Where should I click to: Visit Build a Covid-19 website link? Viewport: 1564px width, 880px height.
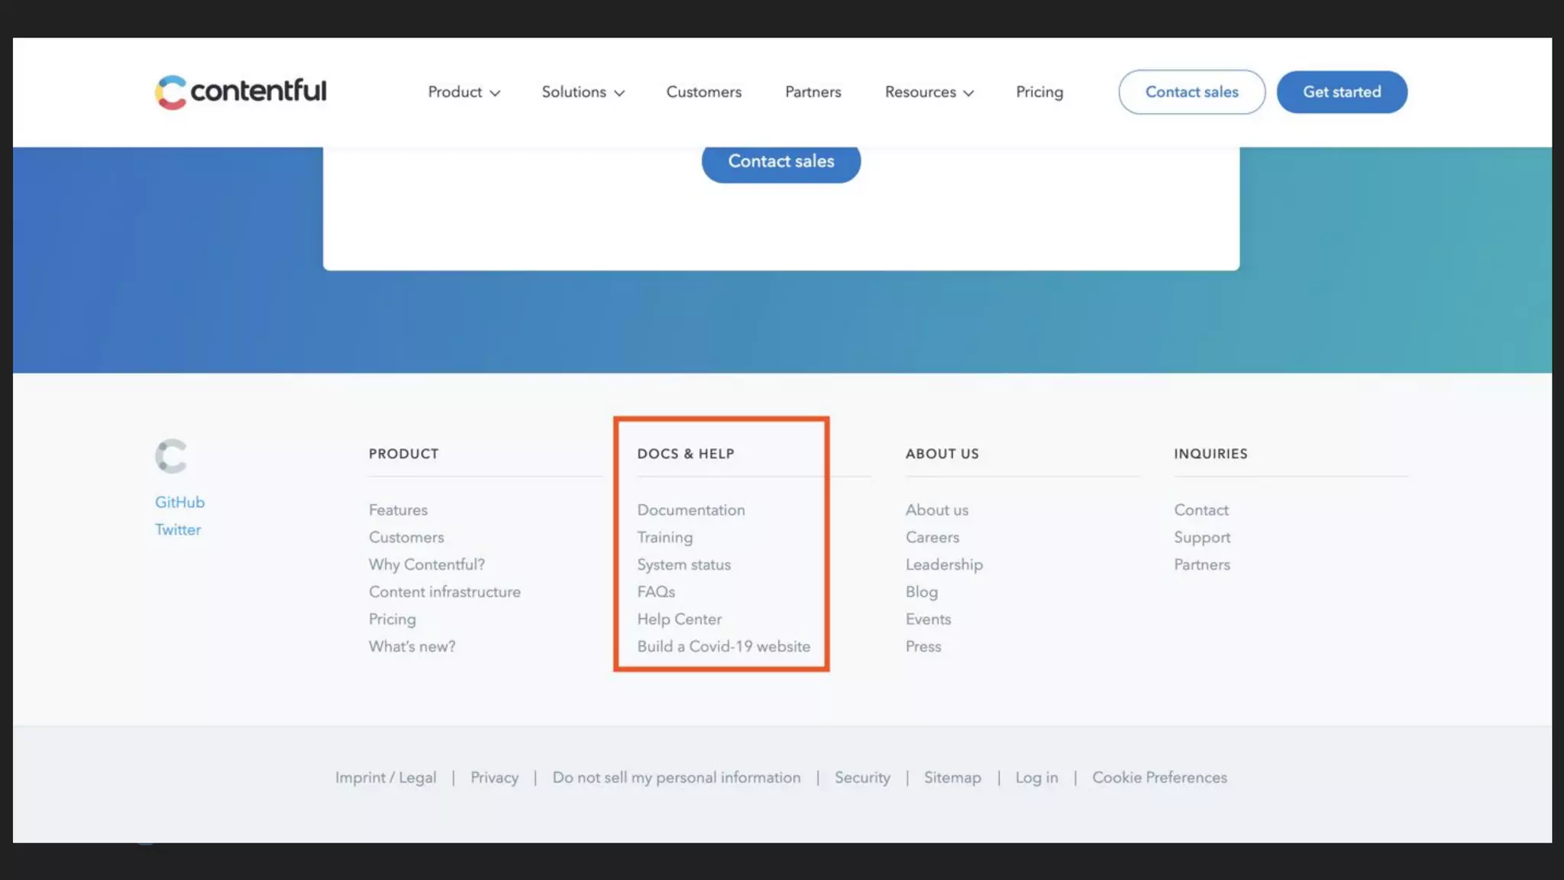(723, 647)
